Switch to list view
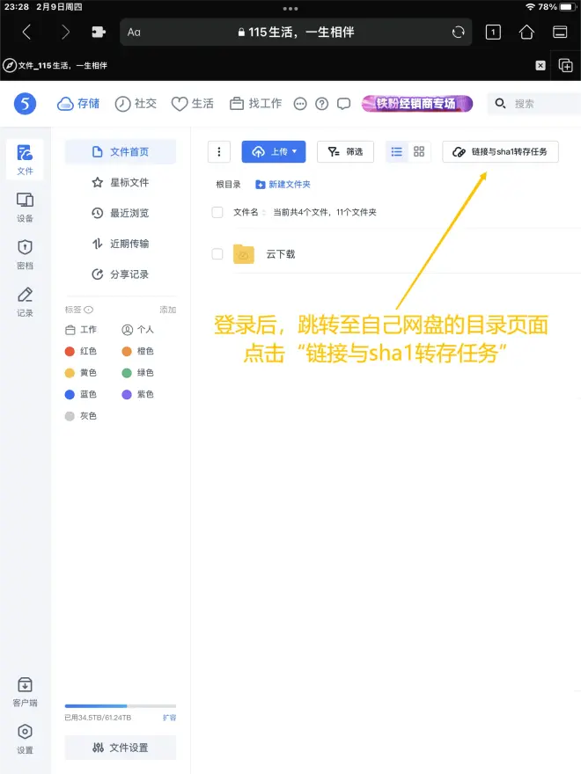 pyautogui.click(x=396, y=151)
